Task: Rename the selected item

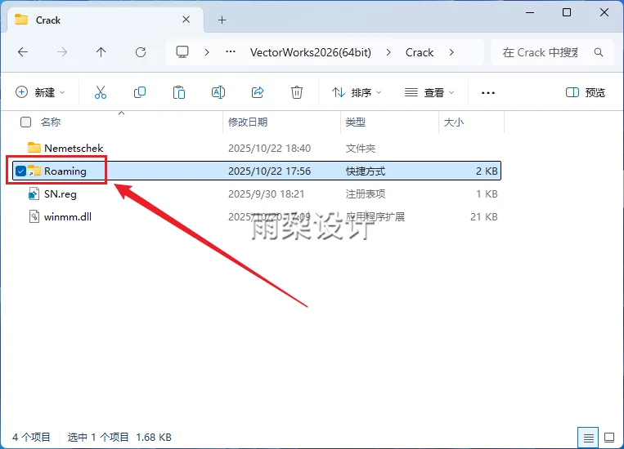Action: (218, 92)
